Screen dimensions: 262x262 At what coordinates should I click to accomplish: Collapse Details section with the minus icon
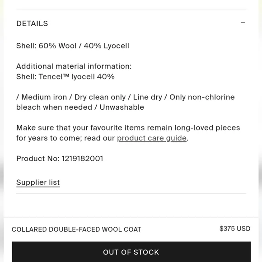click(243, 23)
